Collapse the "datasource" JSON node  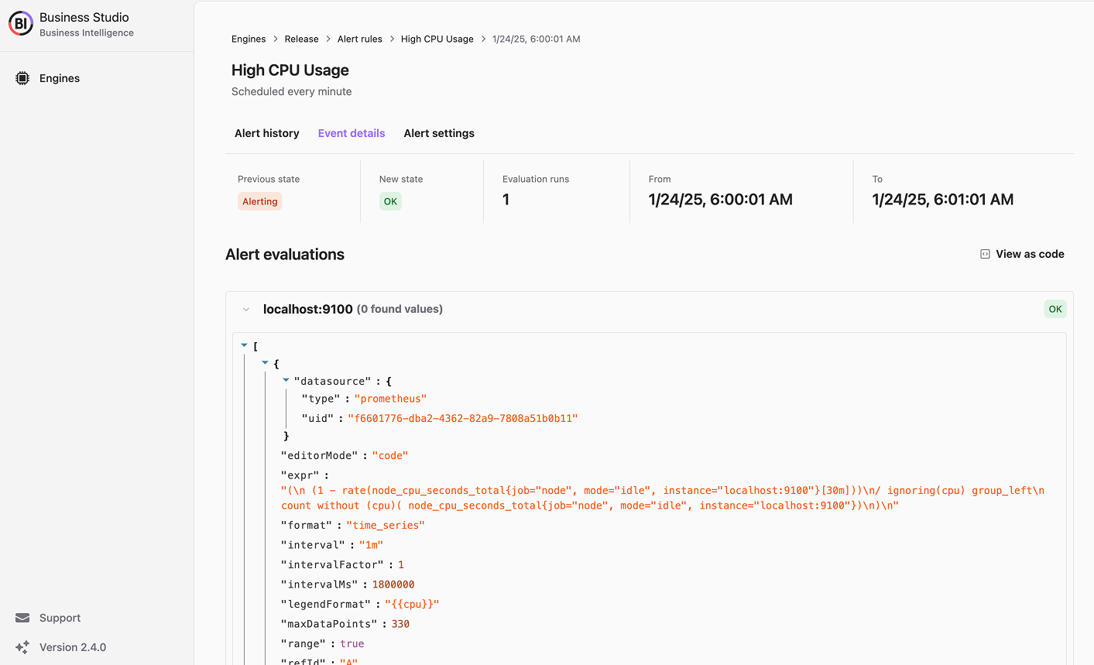point(286,380)
